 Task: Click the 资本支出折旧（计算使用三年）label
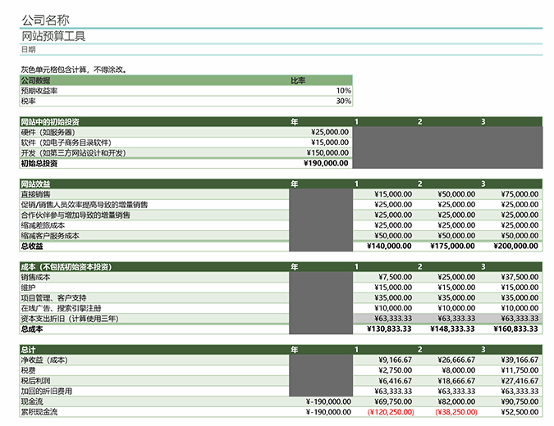[70, 319]
